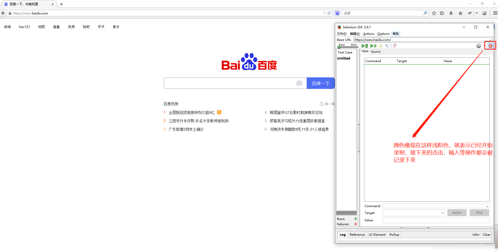Image resolution: width=498 pixels, height=252 pixels.
Task: Switch to the Source tab
Action: [x=375, y=52]
